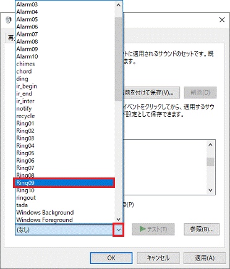
Task: Select Ring05 in the list
Action: click(x=65, y=153)
